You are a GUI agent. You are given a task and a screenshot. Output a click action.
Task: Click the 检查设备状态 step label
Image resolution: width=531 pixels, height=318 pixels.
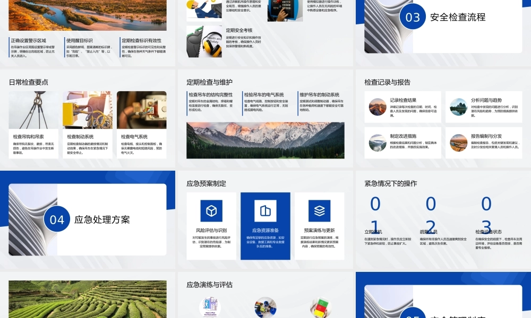click(x=489, y=232)
